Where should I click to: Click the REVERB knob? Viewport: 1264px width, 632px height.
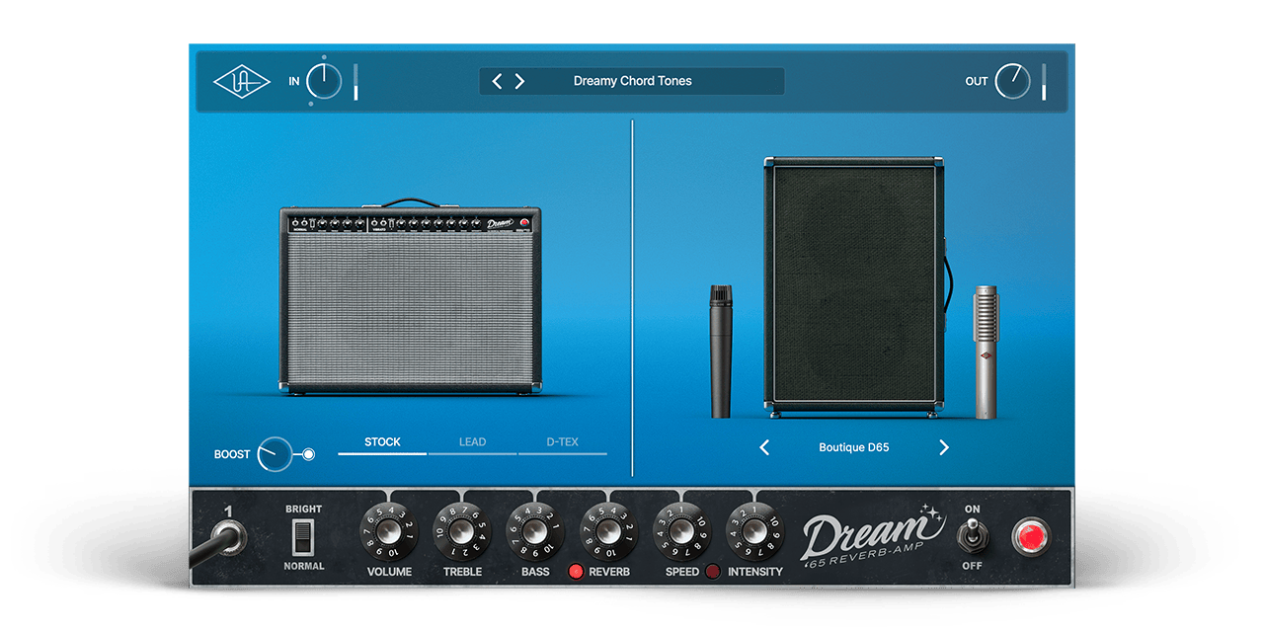coord(609,531)
